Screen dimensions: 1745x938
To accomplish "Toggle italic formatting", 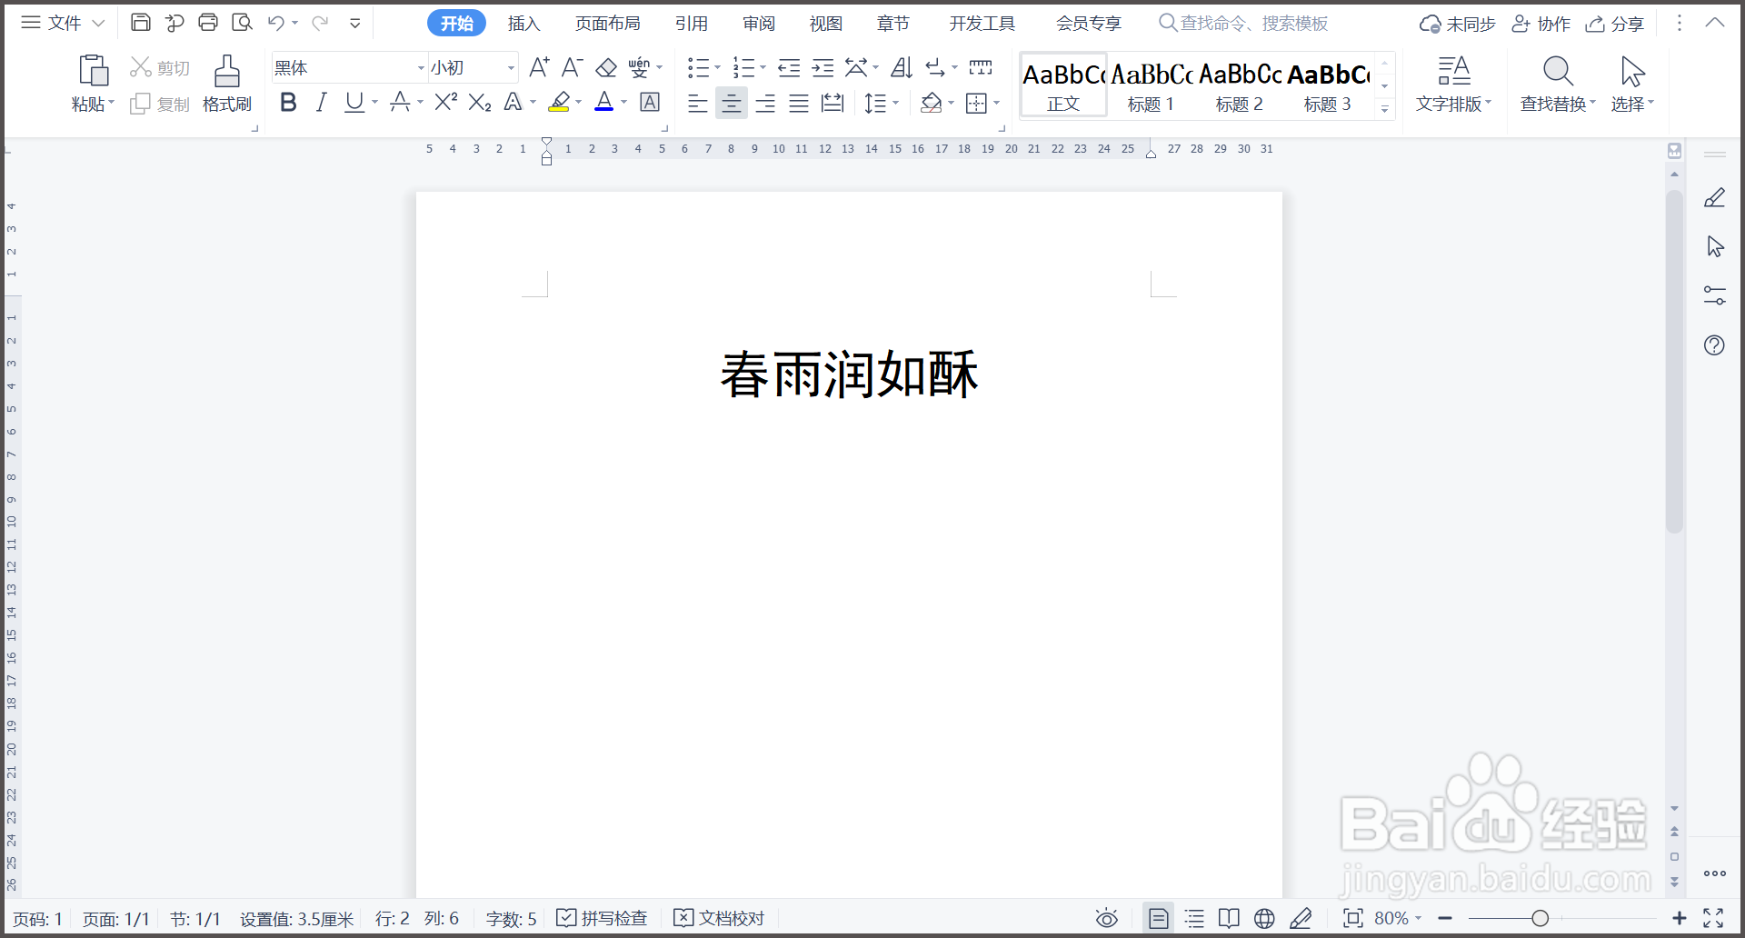I will click(x=320, y=102).
